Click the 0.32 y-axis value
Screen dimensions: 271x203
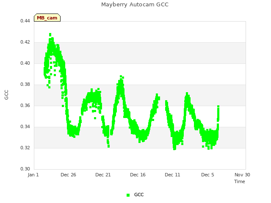(25, 148)
